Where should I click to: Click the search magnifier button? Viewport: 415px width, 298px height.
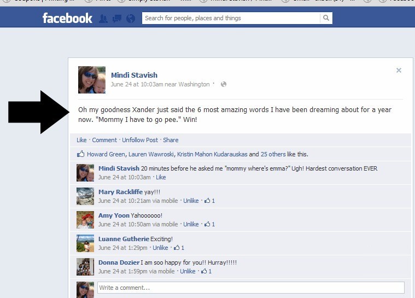(x=326, y=18)
